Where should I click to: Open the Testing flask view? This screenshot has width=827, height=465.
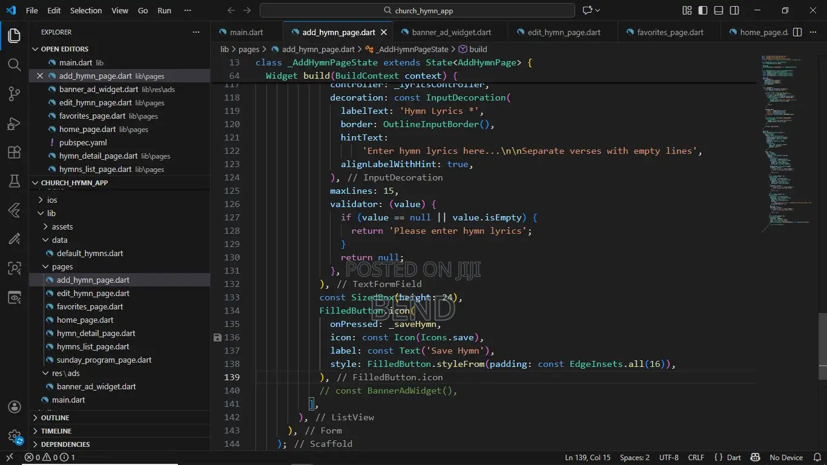[14, 181]
